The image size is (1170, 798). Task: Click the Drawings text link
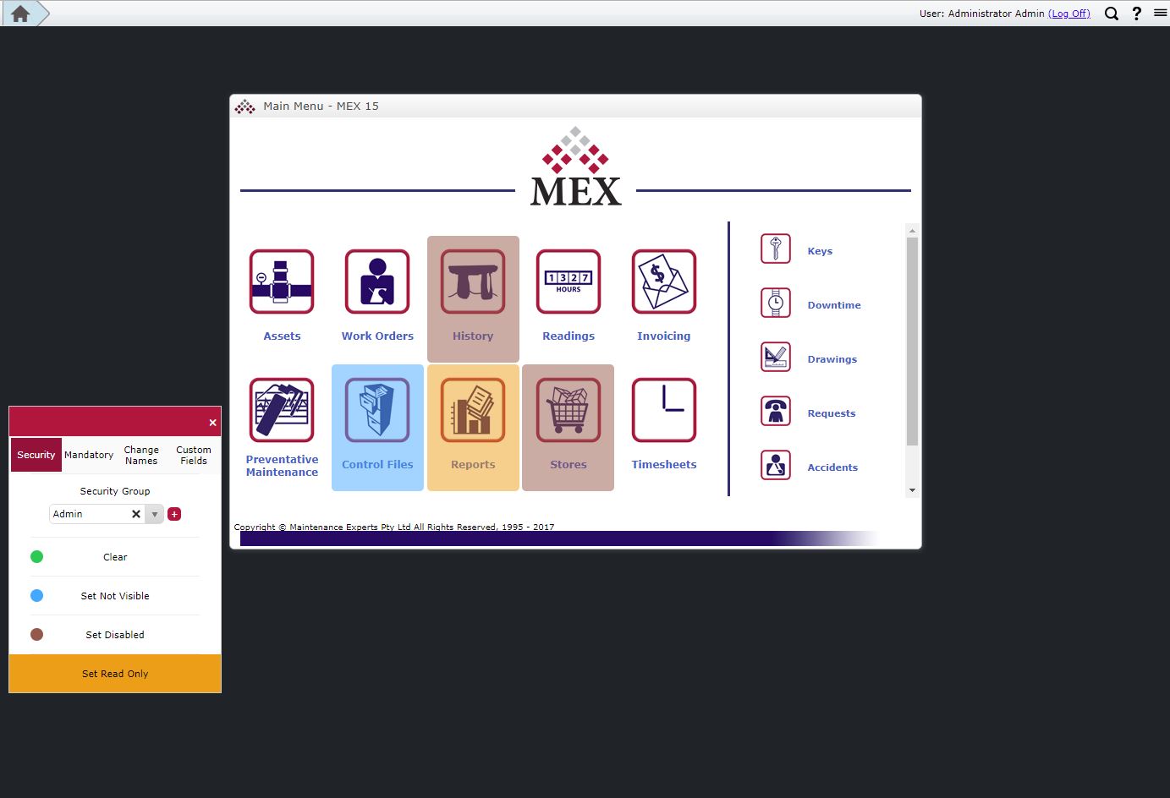coord(832,359)
